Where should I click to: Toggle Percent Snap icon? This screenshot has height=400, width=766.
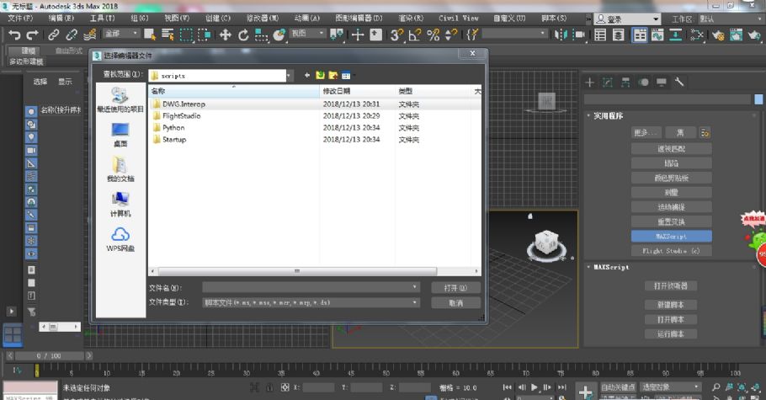point(433,35)
